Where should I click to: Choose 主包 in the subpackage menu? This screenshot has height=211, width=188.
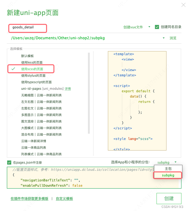point(168,169)
